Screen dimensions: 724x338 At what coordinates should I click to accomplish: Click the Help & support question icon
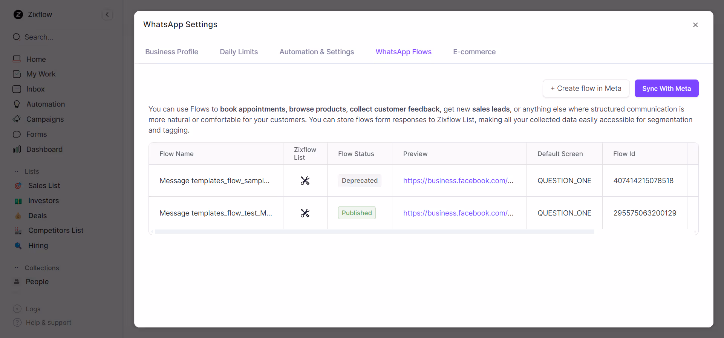point(17,323)
